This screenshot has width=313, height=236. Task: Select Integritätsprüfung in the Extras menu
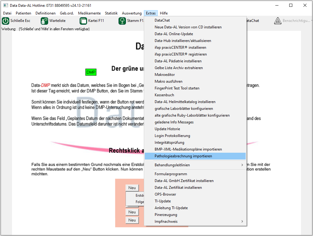click(169, 143)
